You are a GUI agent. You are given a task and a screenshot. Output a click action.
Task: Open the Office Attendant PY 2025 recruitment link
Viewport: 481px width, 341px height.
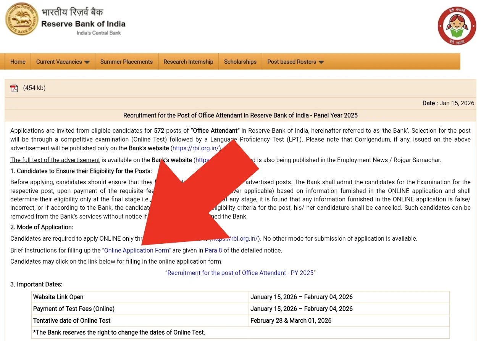pos(240,273)
